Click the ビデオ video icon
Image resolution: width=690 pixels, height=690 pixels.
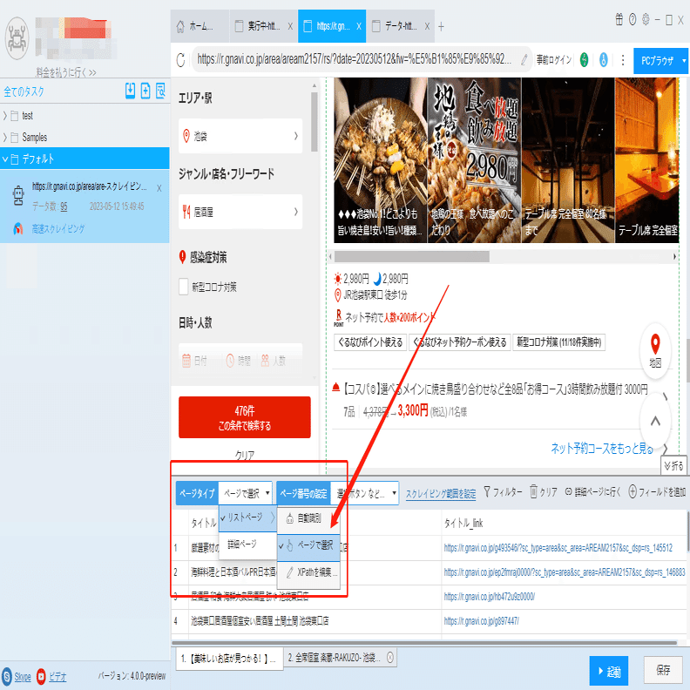tap(41, 676)
